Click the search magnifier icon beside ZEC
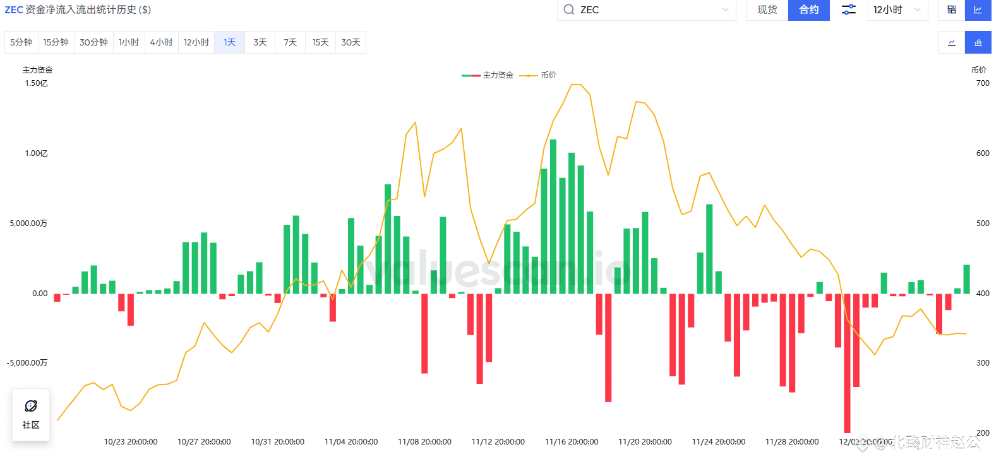Image resolution: width=1001 pixels, height=459 pixels. (x=569, y=9)
